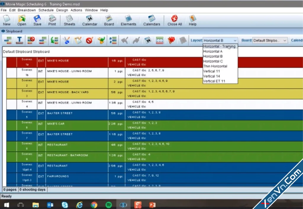This screenshot has width=303, height=209.
Task: Select Thin Horizontal from the layout dropdown
Action: click(x=215, y=66)
